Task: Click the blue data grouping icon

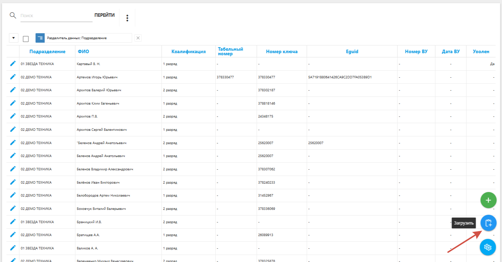Action: click(40, 38)
